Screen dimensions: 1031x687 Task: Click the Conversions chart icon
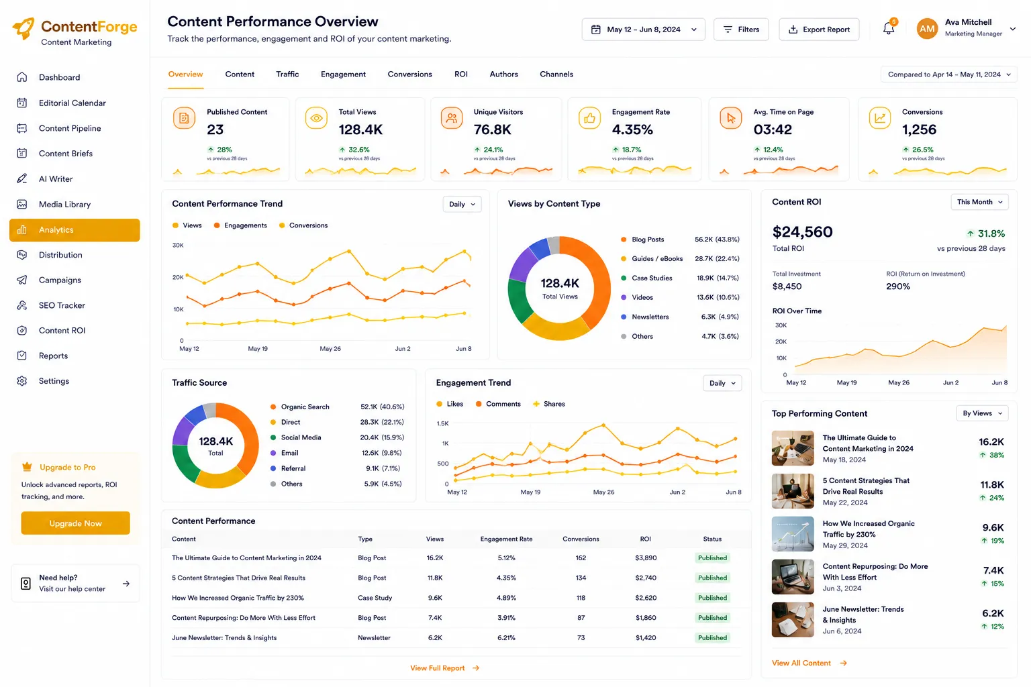tap(880, 119)
